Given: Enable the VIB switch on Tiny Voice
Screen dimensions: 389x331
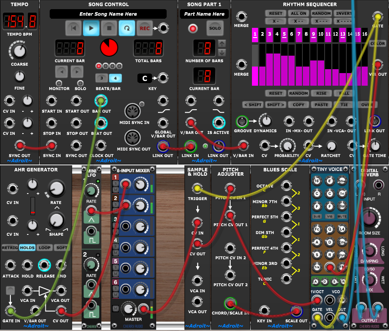Looking at the screenshot, I should pyautogui.click(x=329, y=217).
